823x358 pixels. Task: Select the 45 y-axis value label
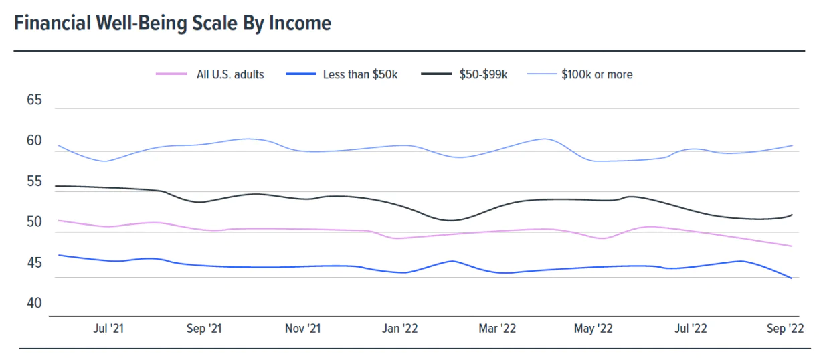(x=34, y=263)
